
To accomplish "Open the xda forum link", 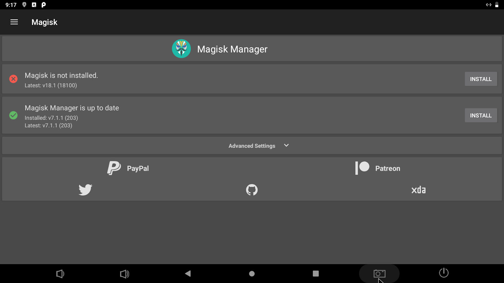I will click(418, 190).
